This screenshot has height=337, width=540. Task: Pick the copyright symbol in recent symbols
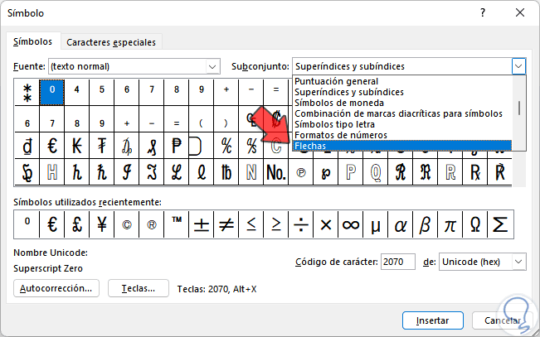(127, 224)
